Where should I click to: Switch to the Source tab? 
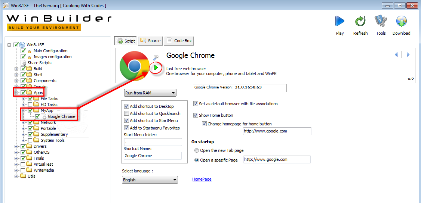pos(150,41)
